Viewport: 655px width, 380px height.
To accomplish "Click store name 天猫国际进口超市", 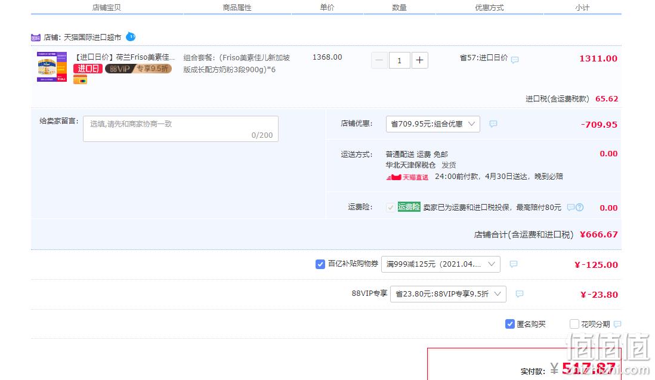I will pyautogui.click(x=92, y=37).
